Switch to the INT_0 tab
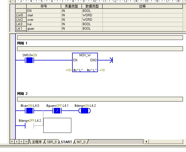 81,142
